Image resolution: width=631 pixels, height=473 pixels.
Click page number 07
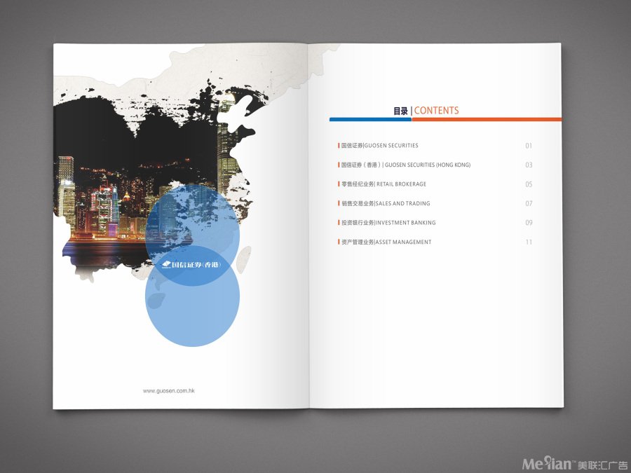(x=529, y=203)
